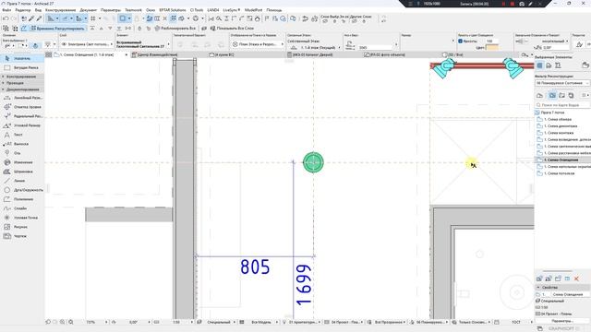Select the Polyline (Полилиния) tool
The width and height of the screenshot is (591, 332).
(x=22, y=199)
